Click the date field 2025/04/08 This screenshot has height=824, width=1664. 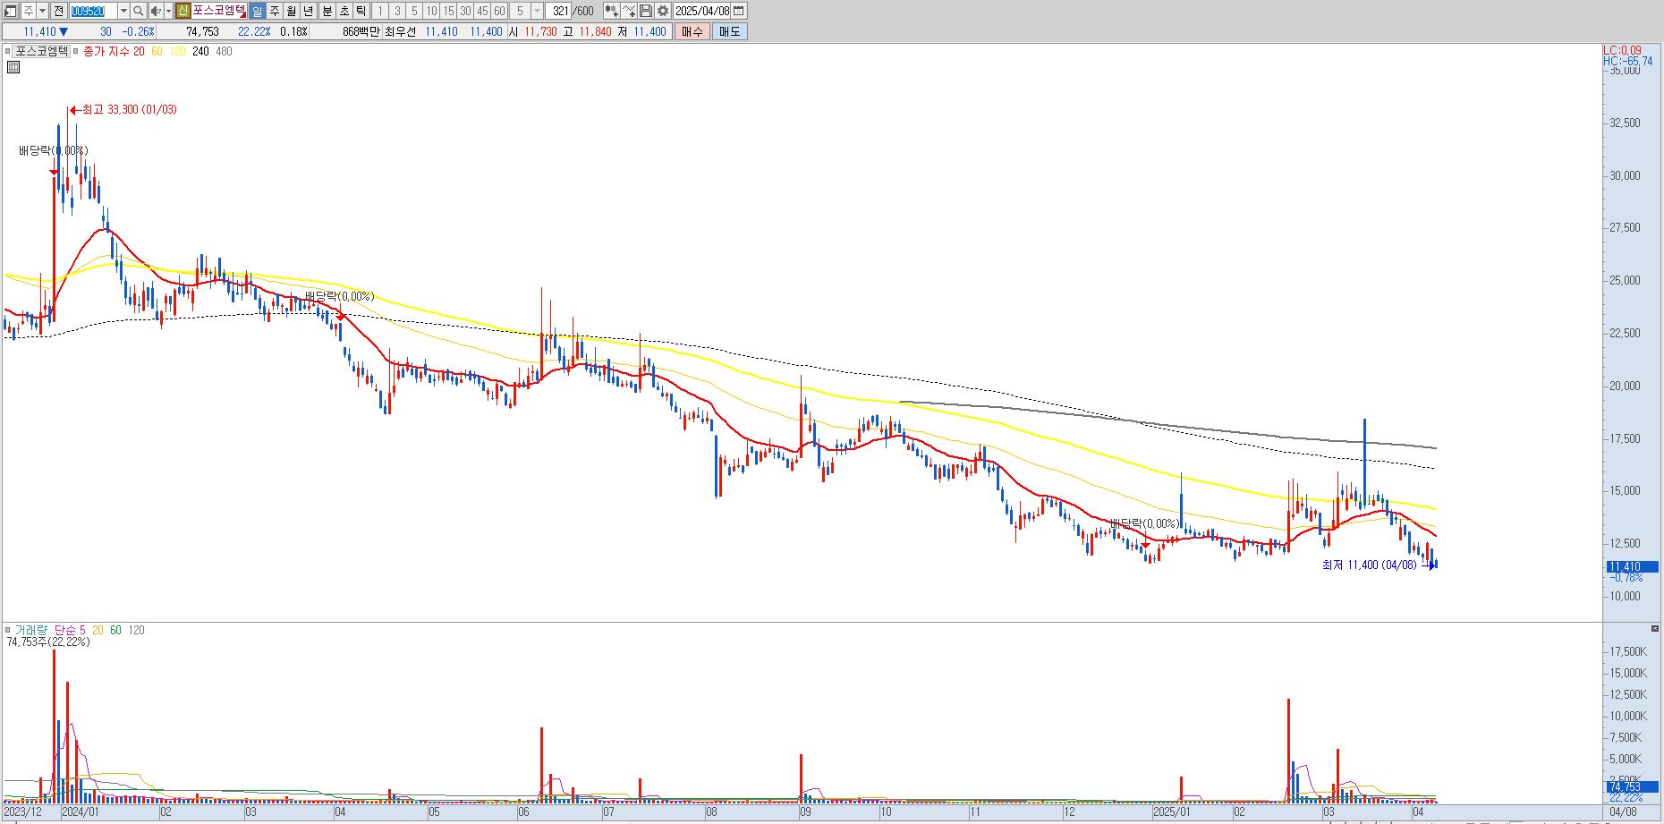click(x=702, y=11)
